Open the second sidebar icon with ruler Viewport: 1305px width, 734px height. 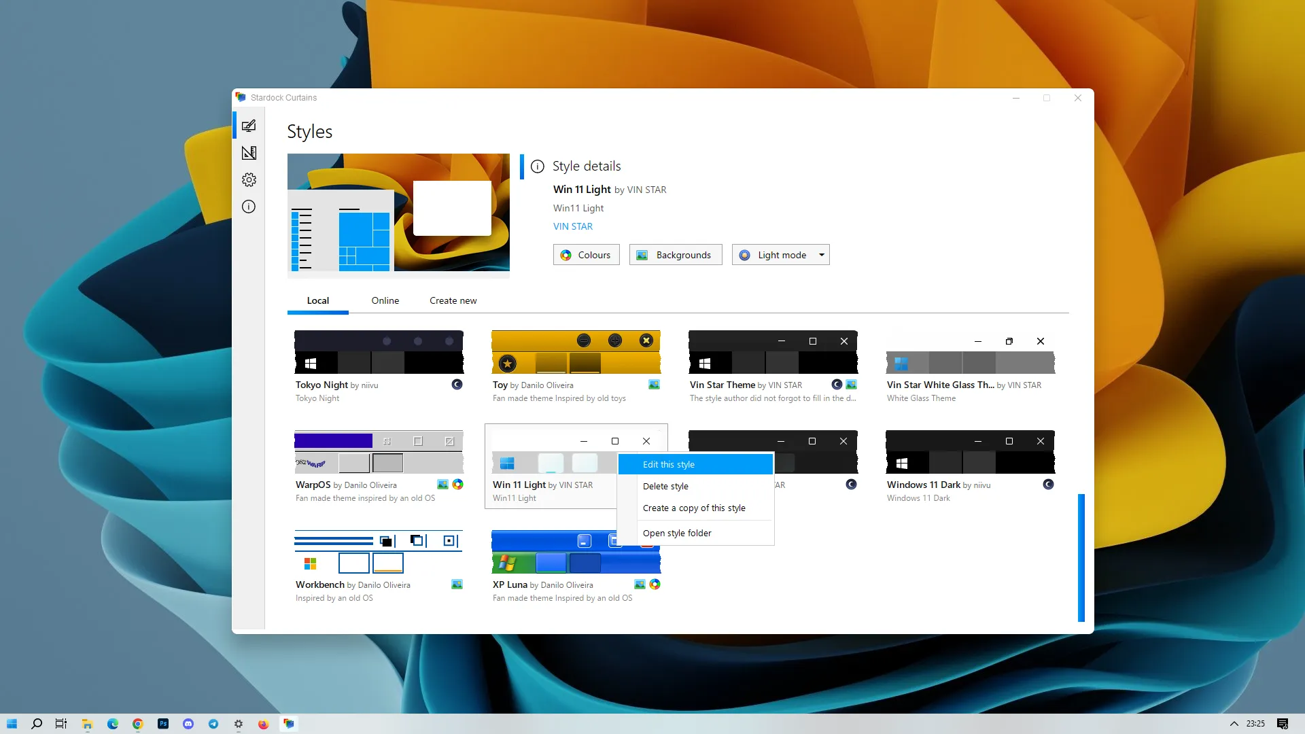249,153
